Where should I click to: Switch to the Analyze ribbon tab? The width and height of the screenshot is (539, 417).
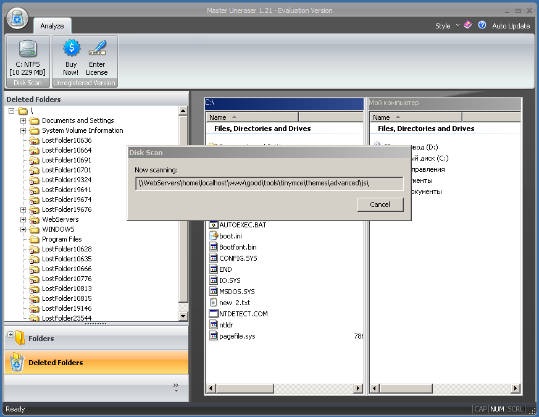[52, 26]
